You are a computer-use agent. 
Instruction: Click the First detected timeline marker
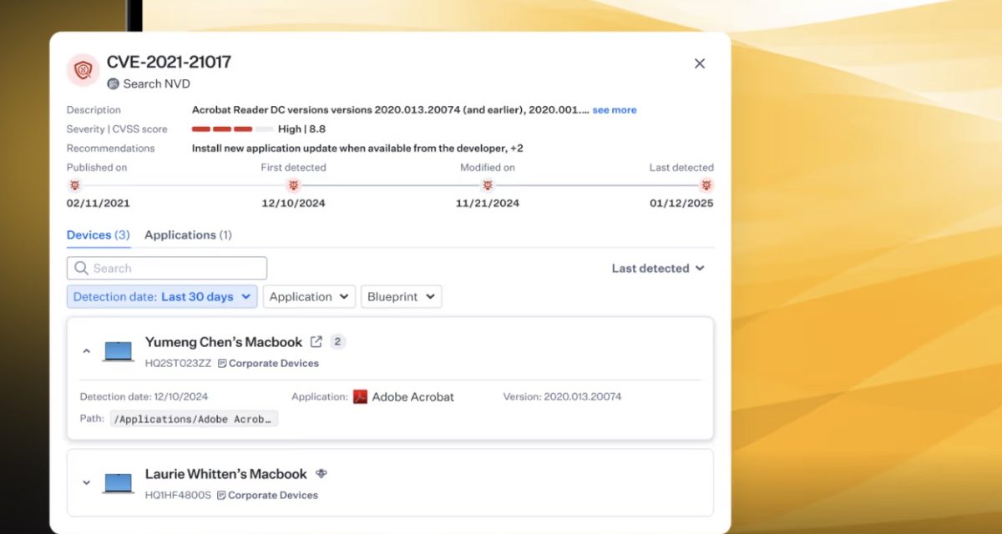click(293, 185)
